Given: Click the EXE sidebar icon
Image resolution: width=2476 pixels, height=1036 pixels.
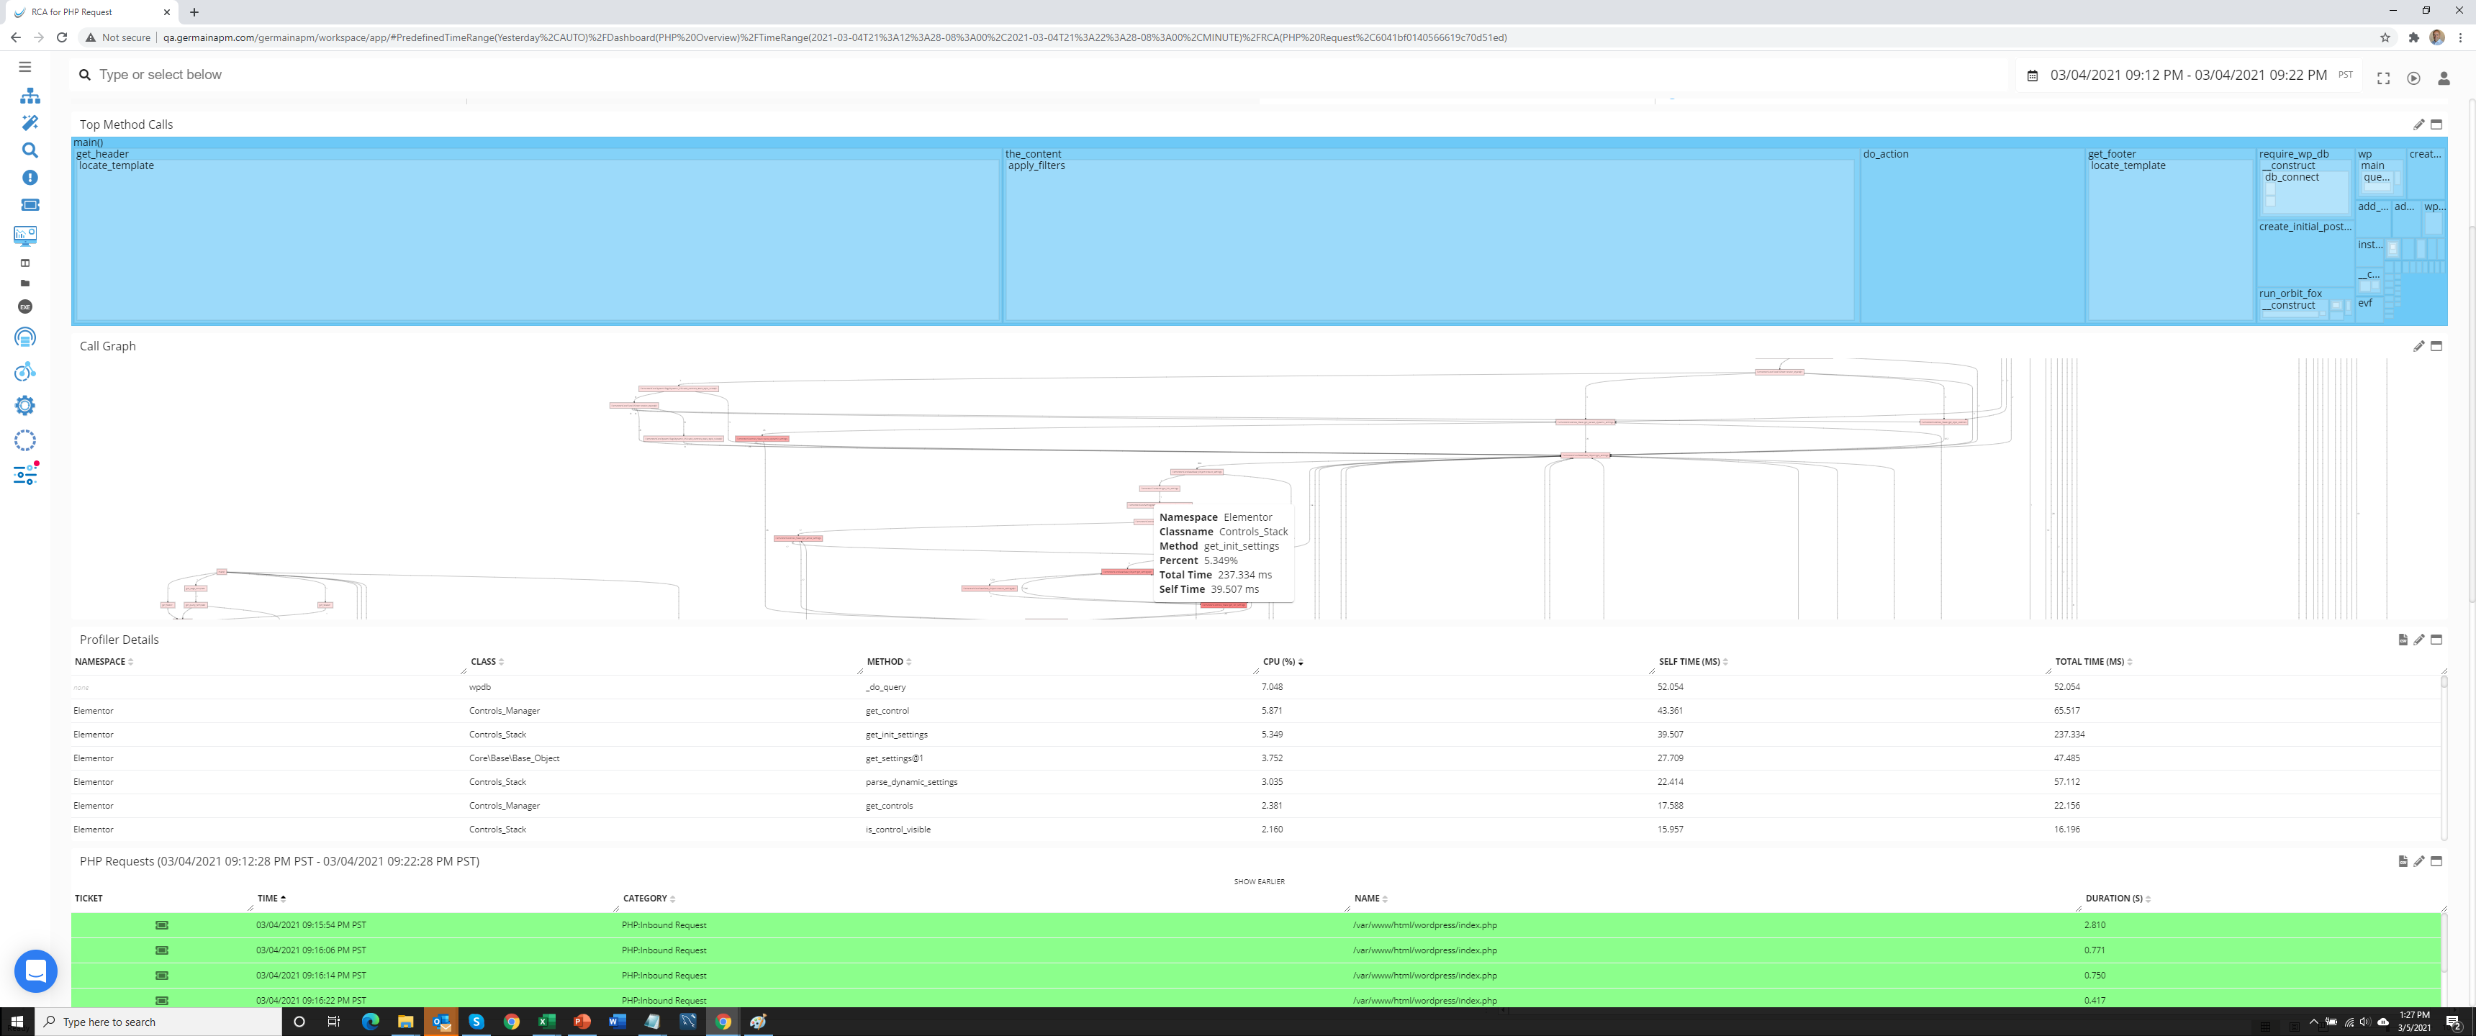Looking at the screenshot, I should 25,306.
